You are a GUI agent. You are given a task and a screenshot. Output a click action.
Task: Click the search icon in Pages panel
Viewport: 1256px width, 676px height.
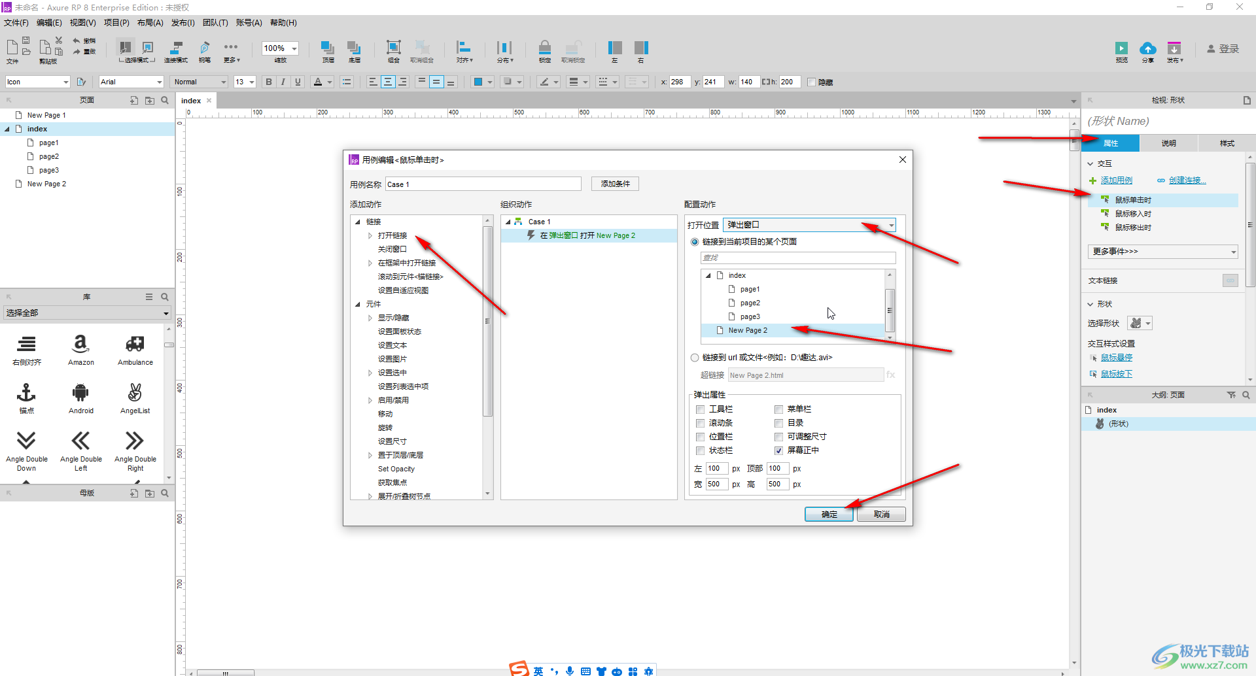click(165, 100)
